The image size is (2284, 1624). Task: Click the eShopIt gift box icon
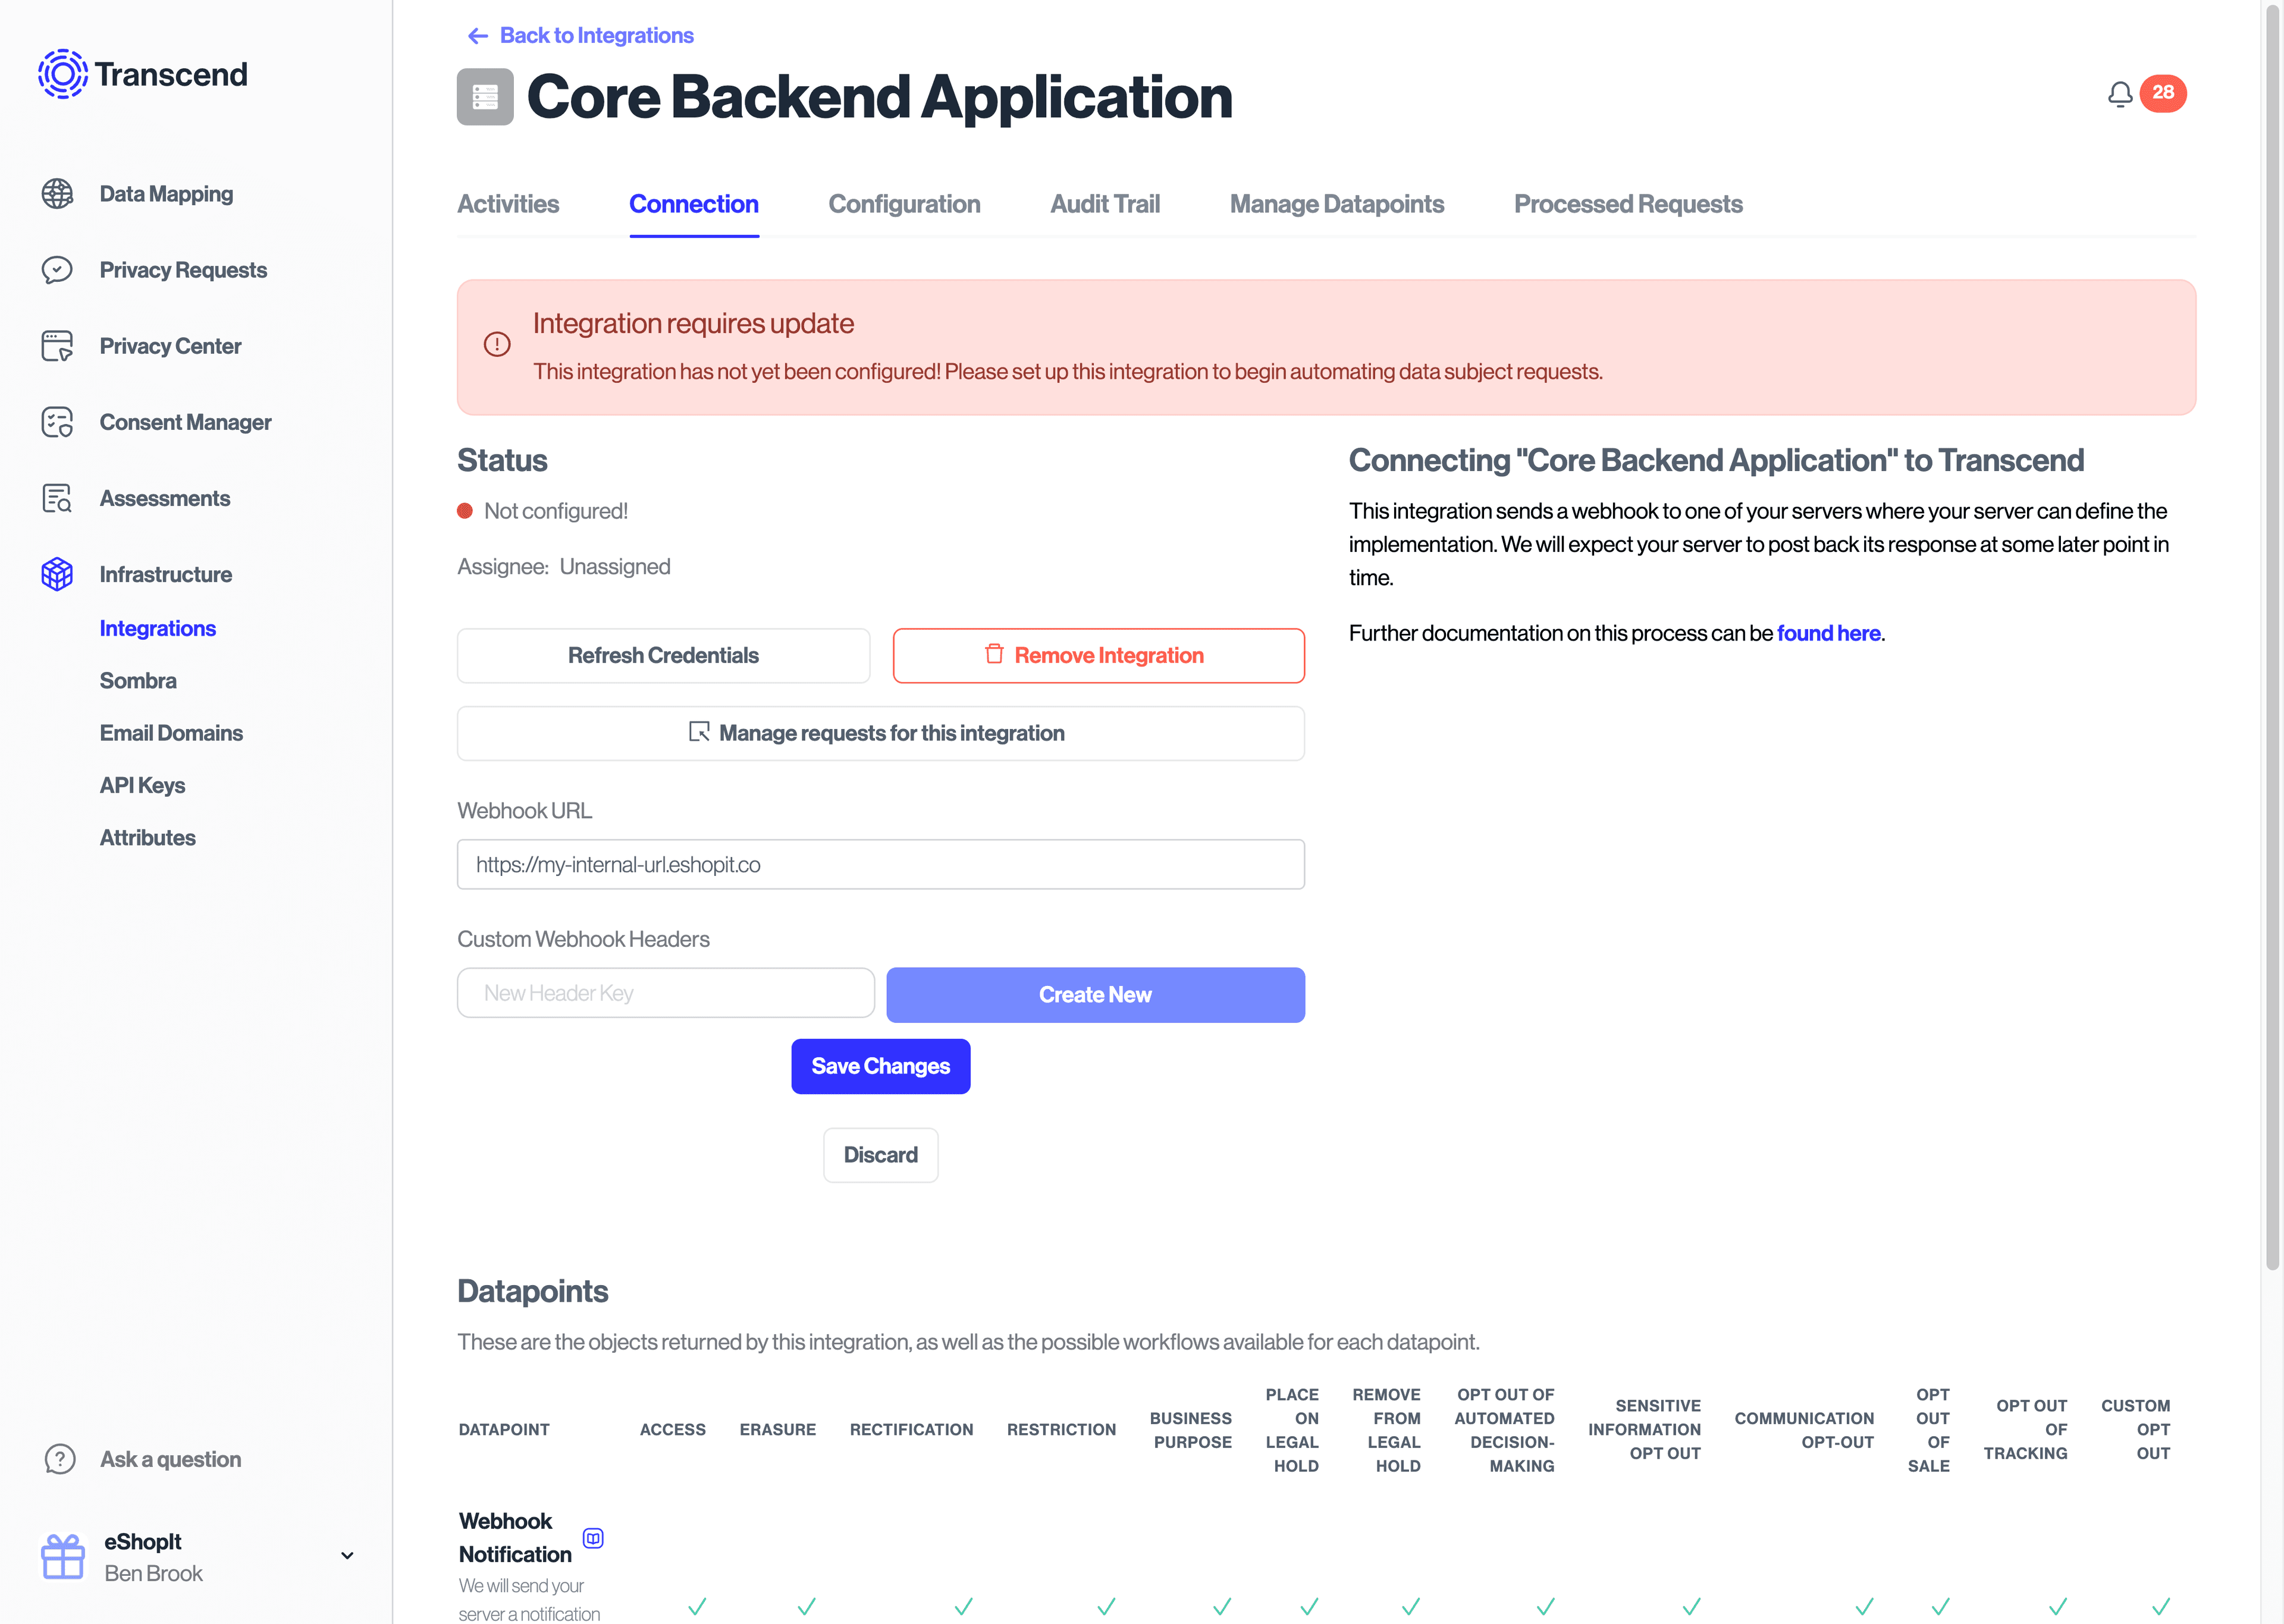pos(63,1557)
